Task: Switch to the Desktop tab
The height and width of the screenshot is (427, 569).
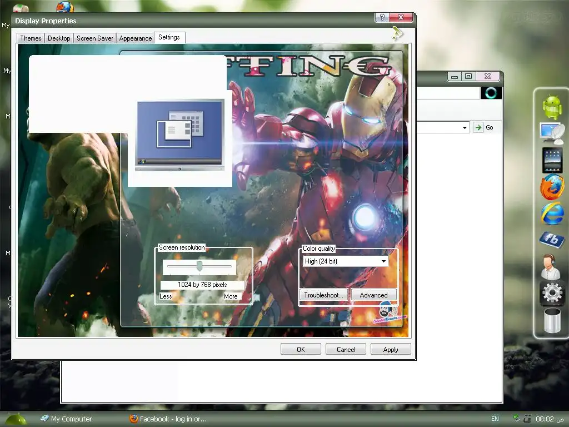Action: pyautogui.click(x=59, y=38)
